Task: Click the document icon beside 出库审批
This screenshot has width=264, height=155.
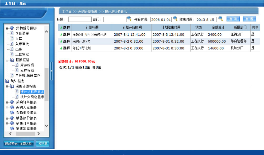Action: tap(12, 54)
